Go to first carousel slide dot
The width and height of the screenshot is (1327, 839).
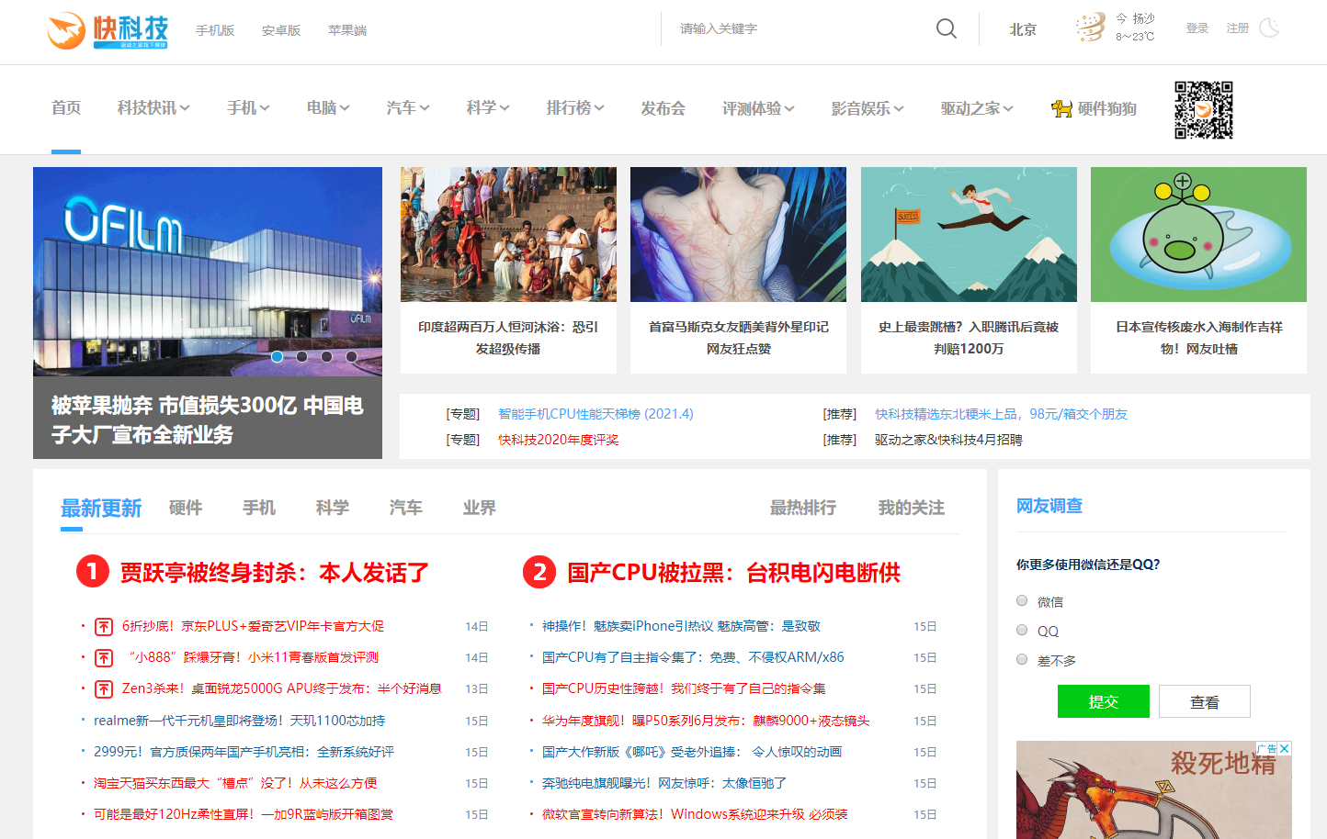[x=277, y=356]
